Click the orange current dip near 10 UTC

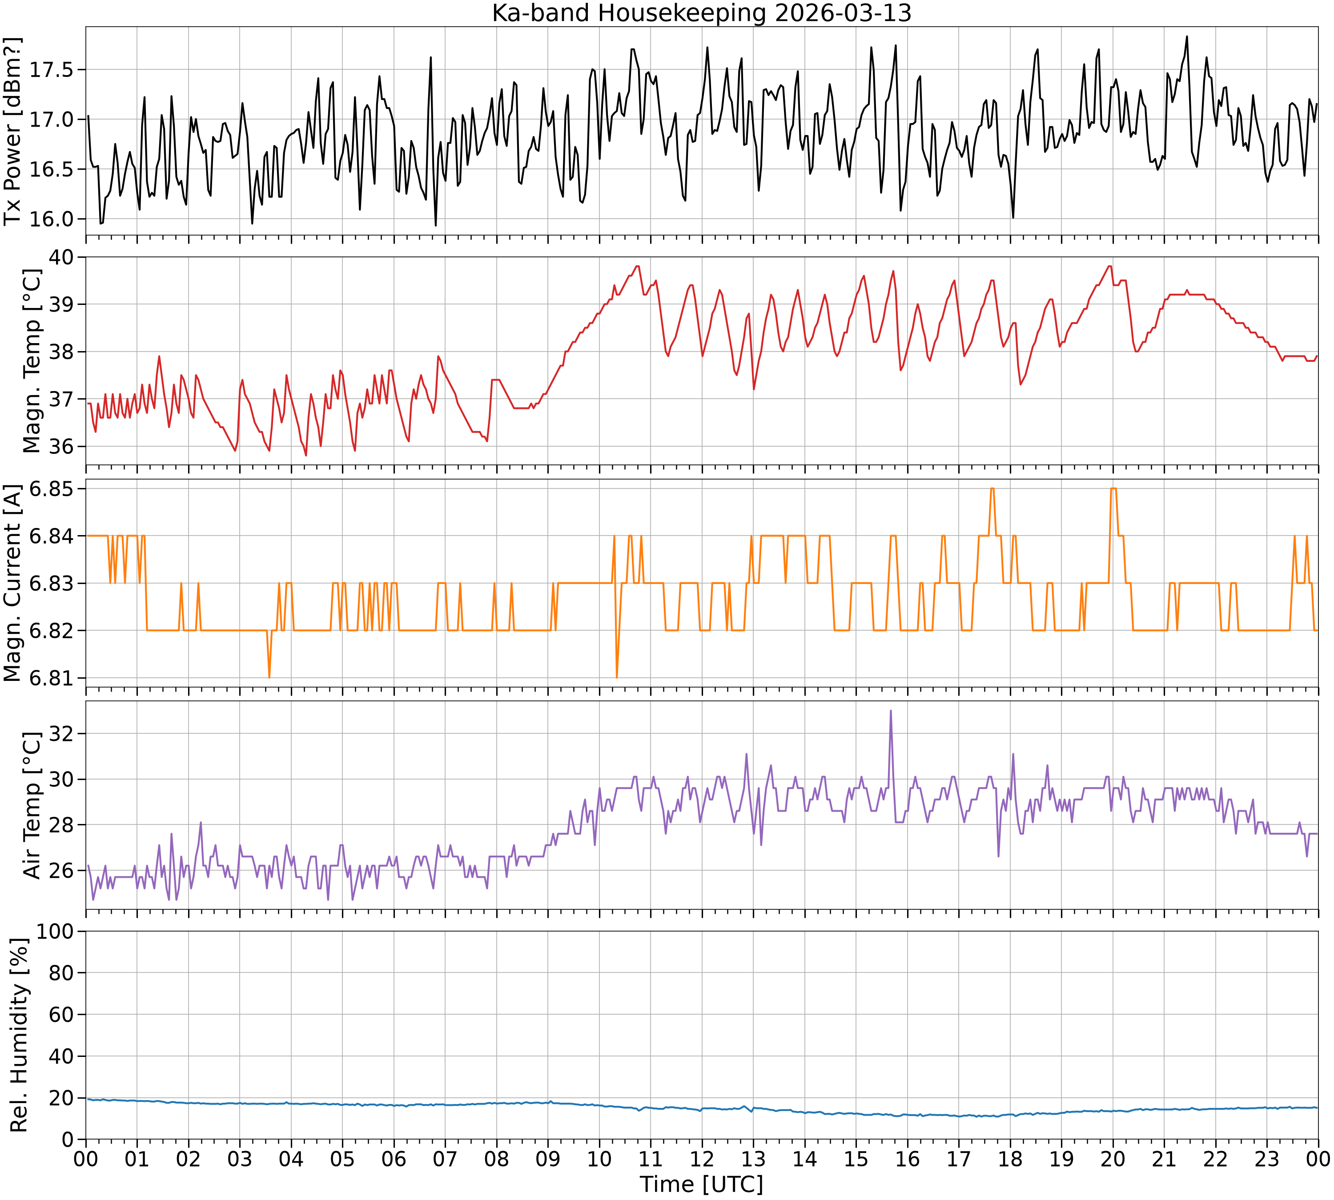pyautogui.click(x=617, y=676)
